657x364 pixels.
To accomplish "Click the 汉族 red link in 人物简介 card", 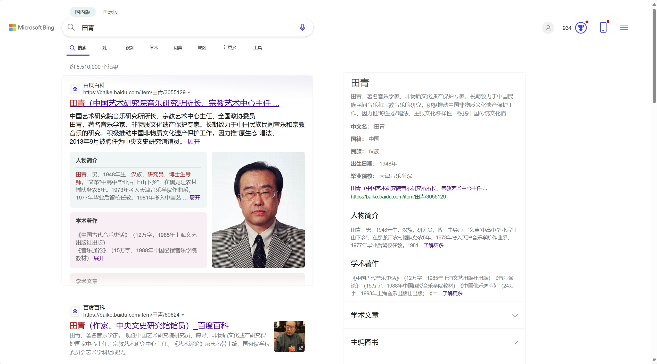I will tap(137, 175).
